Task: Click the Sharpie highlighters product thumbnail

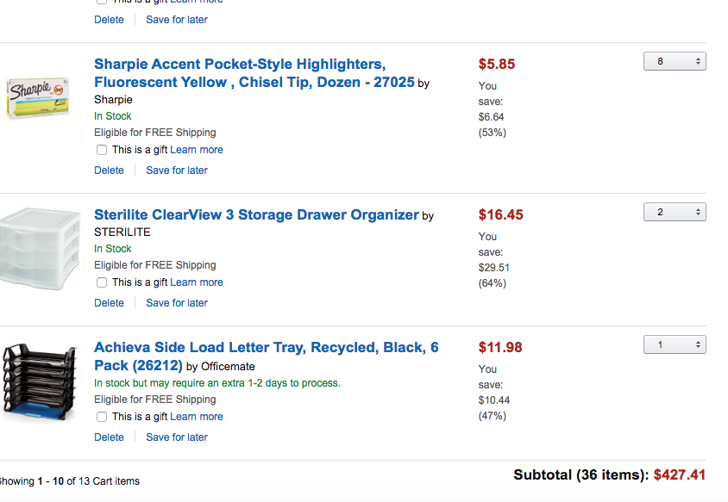Action: pyautogui.click(x=38, y=98)
